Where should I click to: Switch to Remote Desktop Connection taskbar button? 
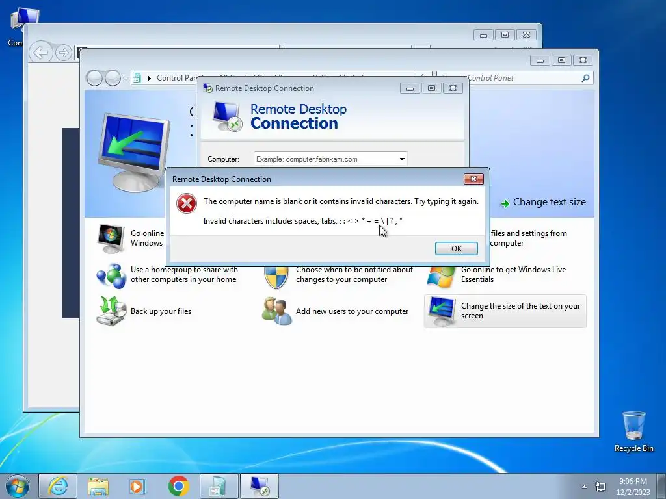tap(260, 486)
